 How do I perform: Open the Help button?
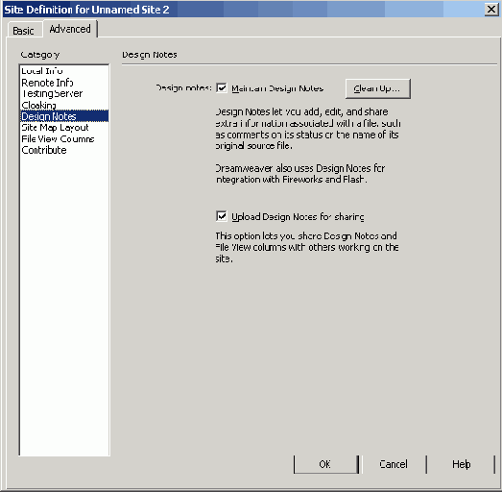[x=462, y=464]
